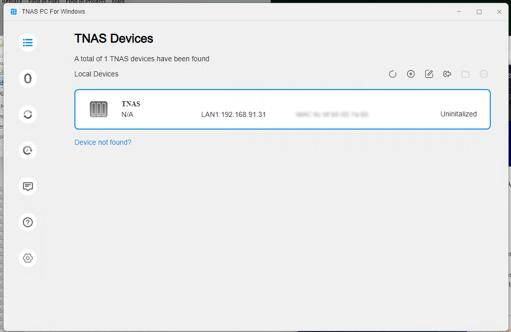Click the greyed more options ellipsis icon
Viewport: 511px width, 332px height.
pos(484,74)
